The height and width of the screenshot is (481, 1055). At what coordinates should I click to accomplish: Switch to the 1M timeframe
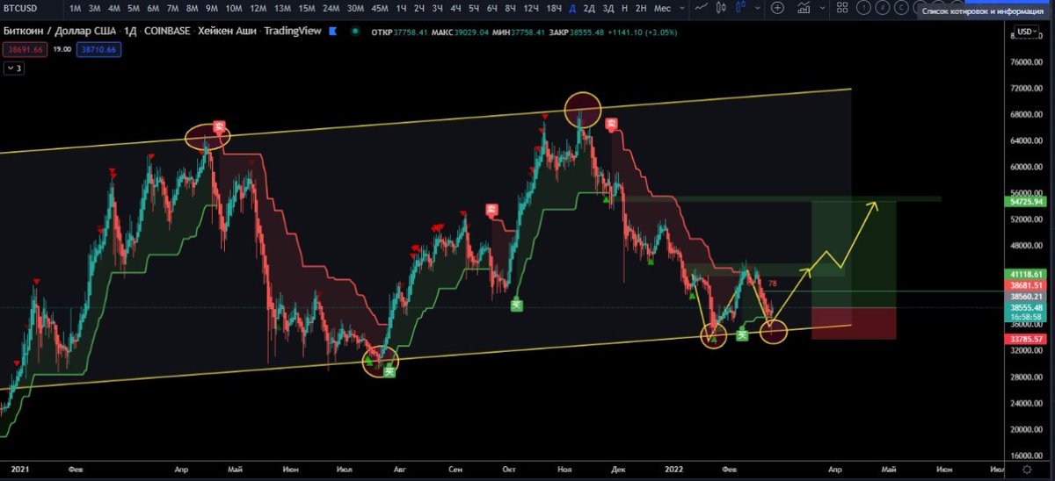(x=76, y=8)
